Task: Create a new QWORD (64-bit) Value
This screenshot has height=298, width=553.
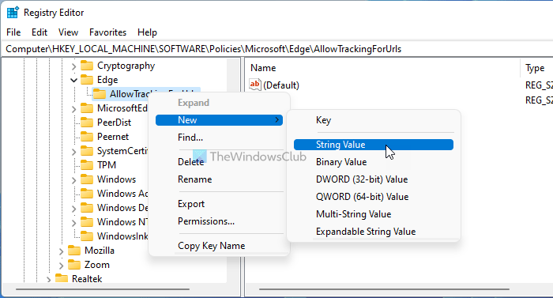Action: click(x=374, y=197)
